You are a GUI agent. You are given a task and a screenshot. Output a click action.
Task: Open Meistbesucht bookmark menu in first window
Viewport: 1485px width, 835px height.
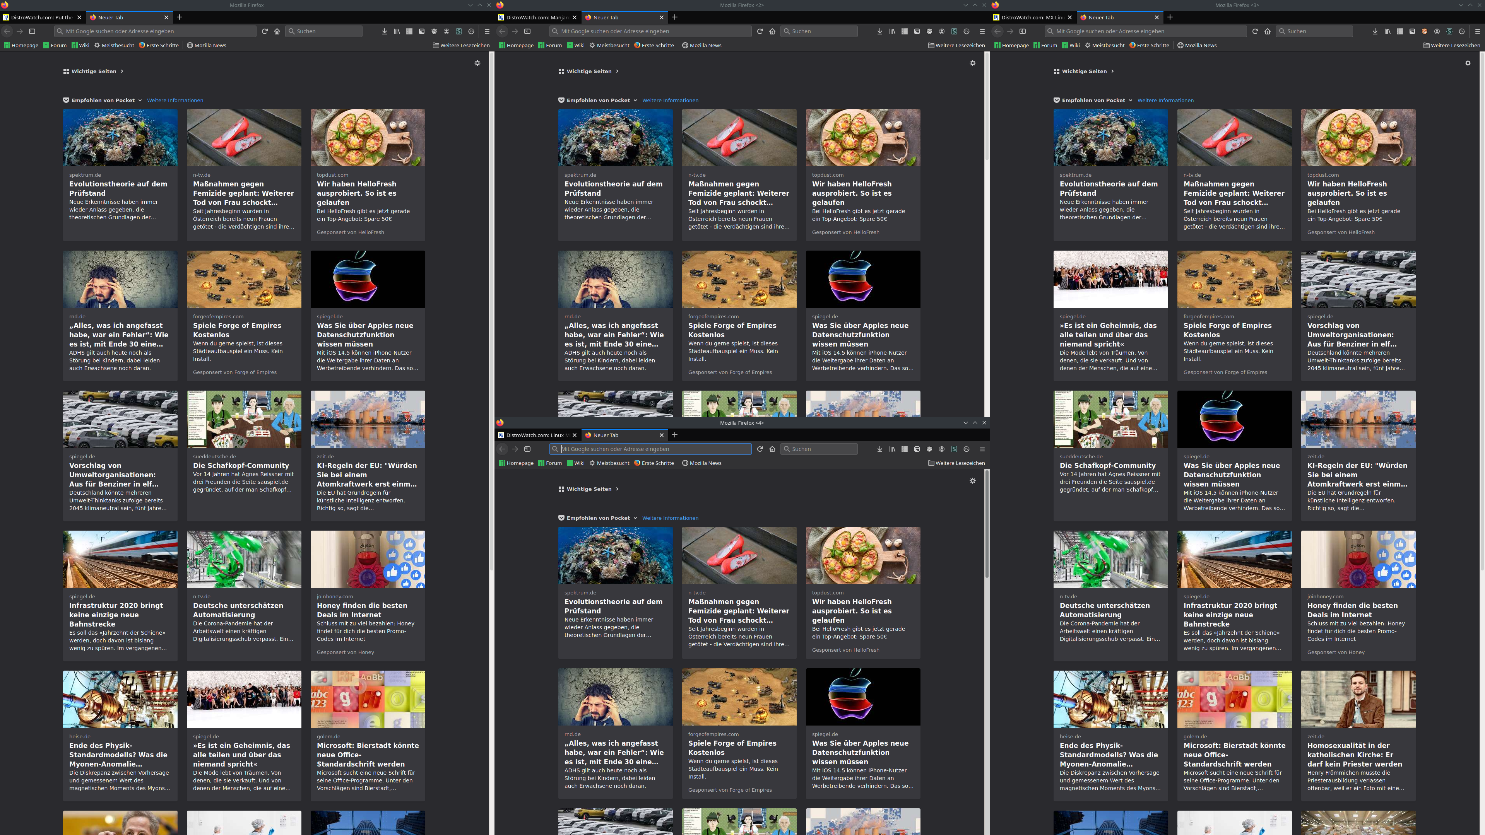click(114, 46)
